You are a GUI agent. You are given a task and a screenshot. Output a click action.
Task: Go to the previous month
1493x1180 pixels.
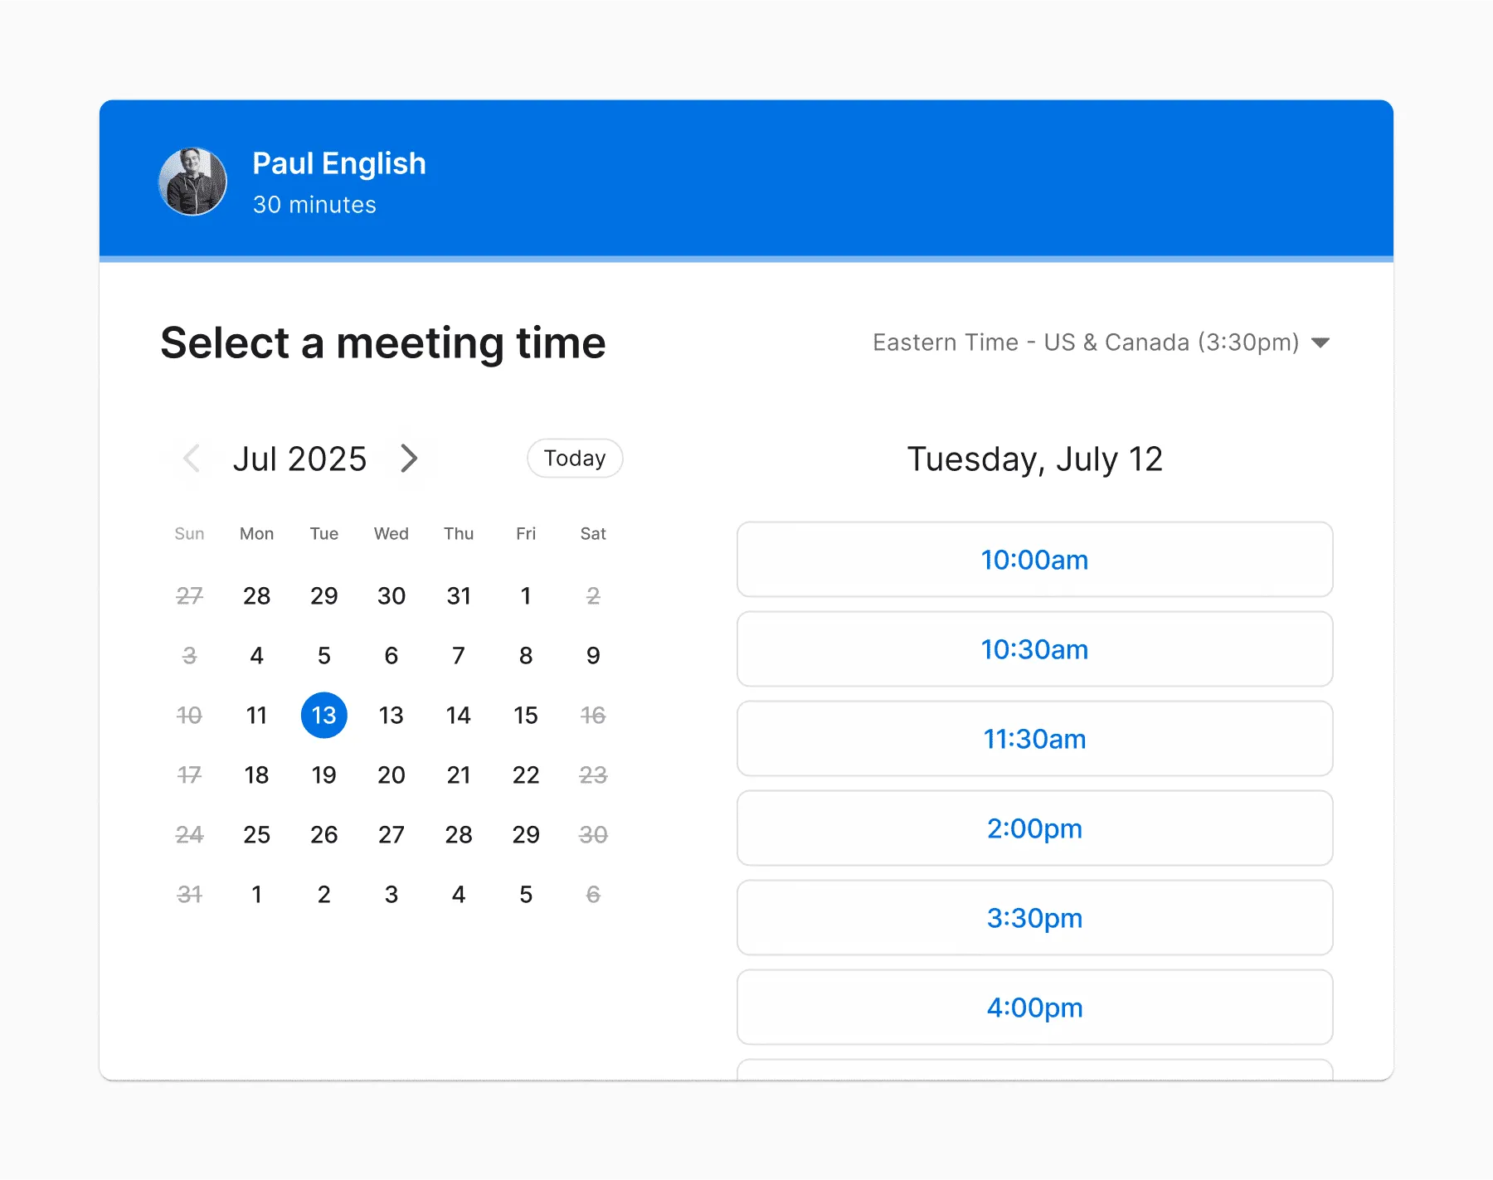coord(191,459)
